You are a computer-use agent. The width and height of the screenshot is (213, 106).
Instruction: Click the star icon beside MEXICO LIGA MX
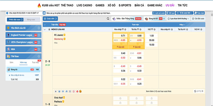tap(49, 29)
